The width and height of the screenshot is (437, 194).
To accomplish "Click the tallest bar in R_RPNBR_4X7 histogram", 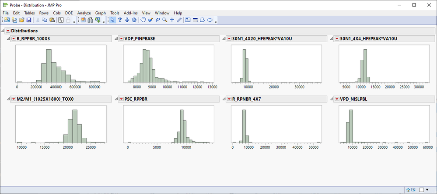I will point(244,126).
